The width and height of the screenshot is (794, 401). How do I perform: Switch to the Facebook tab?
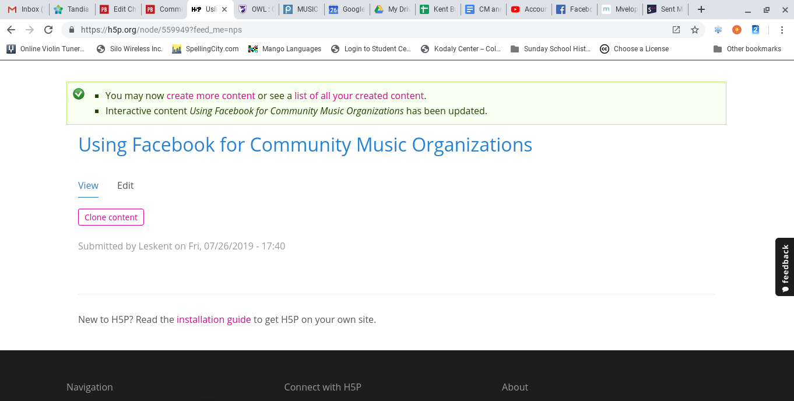pyautogui.click(x=574, y=9)
